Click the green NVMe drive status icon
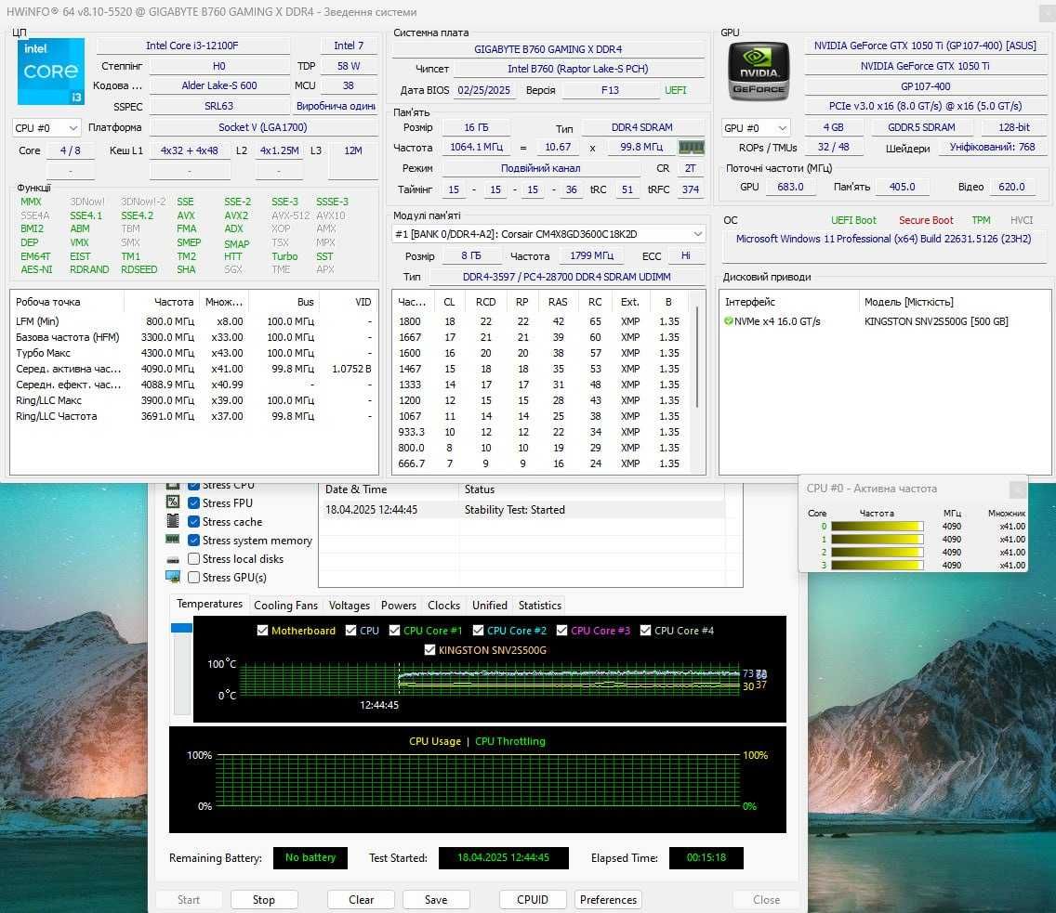1056x913 pixels. tap(728, 321)
